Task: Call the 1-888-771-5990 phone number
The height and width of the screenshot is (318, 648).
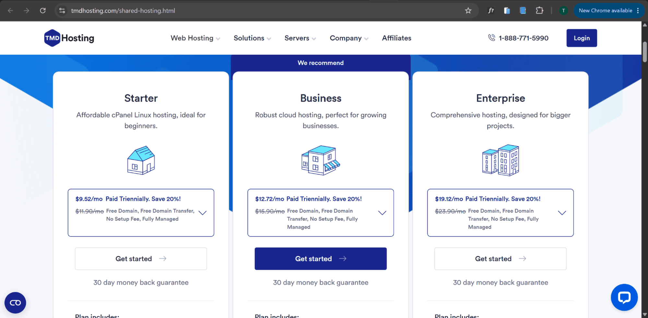Action: point(524,38)
